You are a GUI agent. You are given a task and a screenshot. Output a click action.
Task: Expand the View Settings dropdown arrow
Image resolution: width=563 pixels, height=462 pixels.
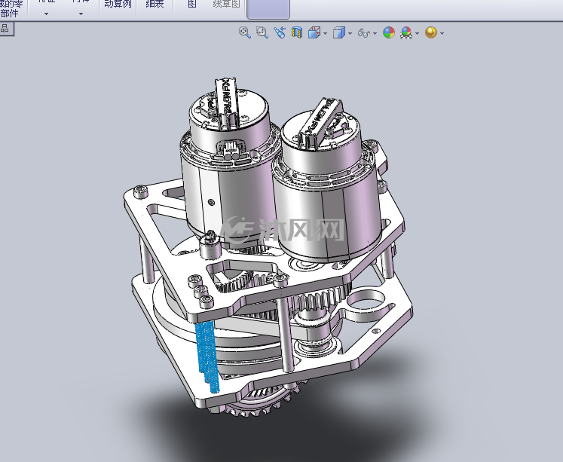pos(442,33)
